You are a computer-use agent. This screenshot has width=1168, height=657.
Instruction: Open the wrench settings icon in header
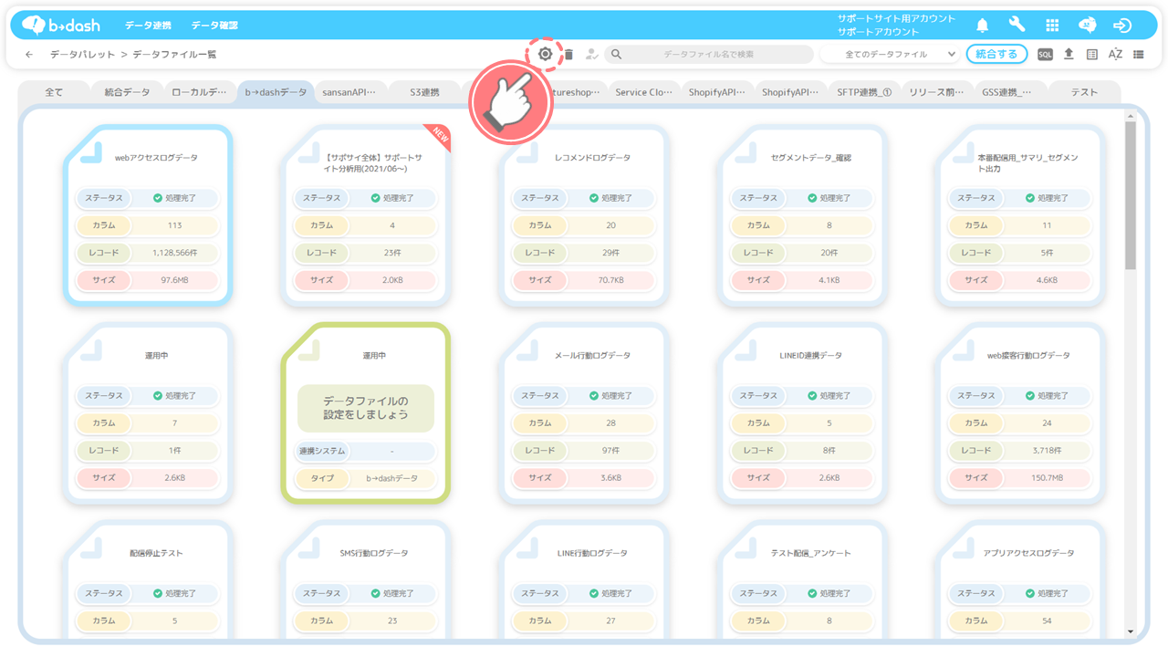pos(1017,26)
